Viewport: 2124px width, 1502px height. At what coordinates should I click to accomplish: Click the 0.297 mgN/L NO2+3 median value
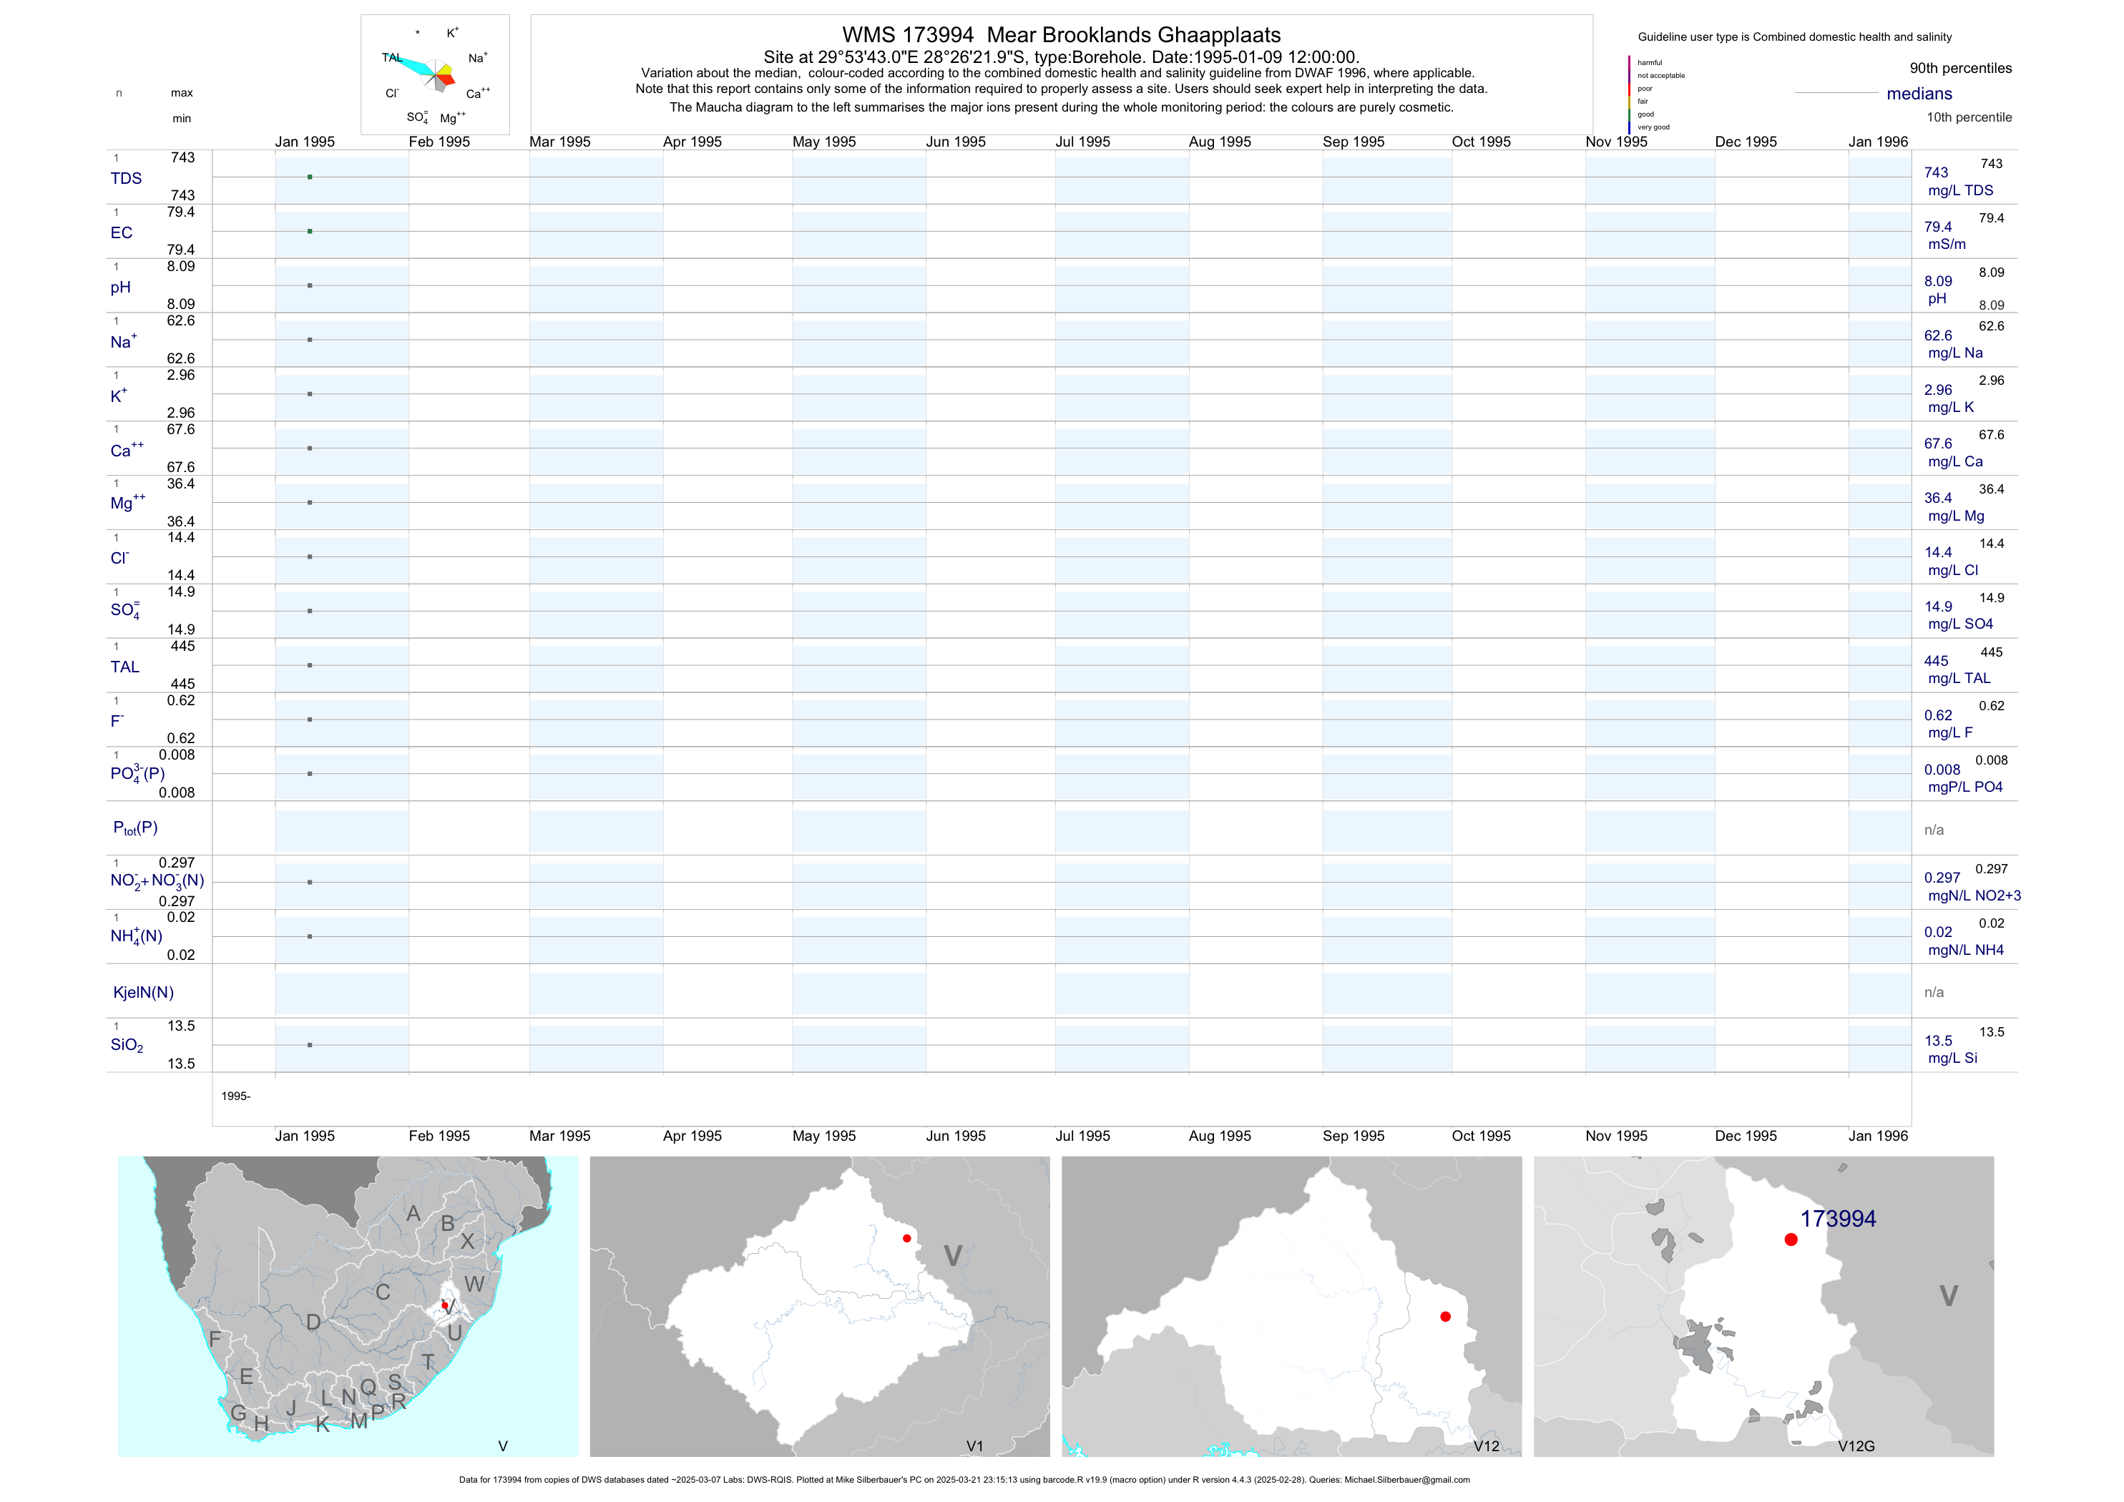pos(1942,878)
